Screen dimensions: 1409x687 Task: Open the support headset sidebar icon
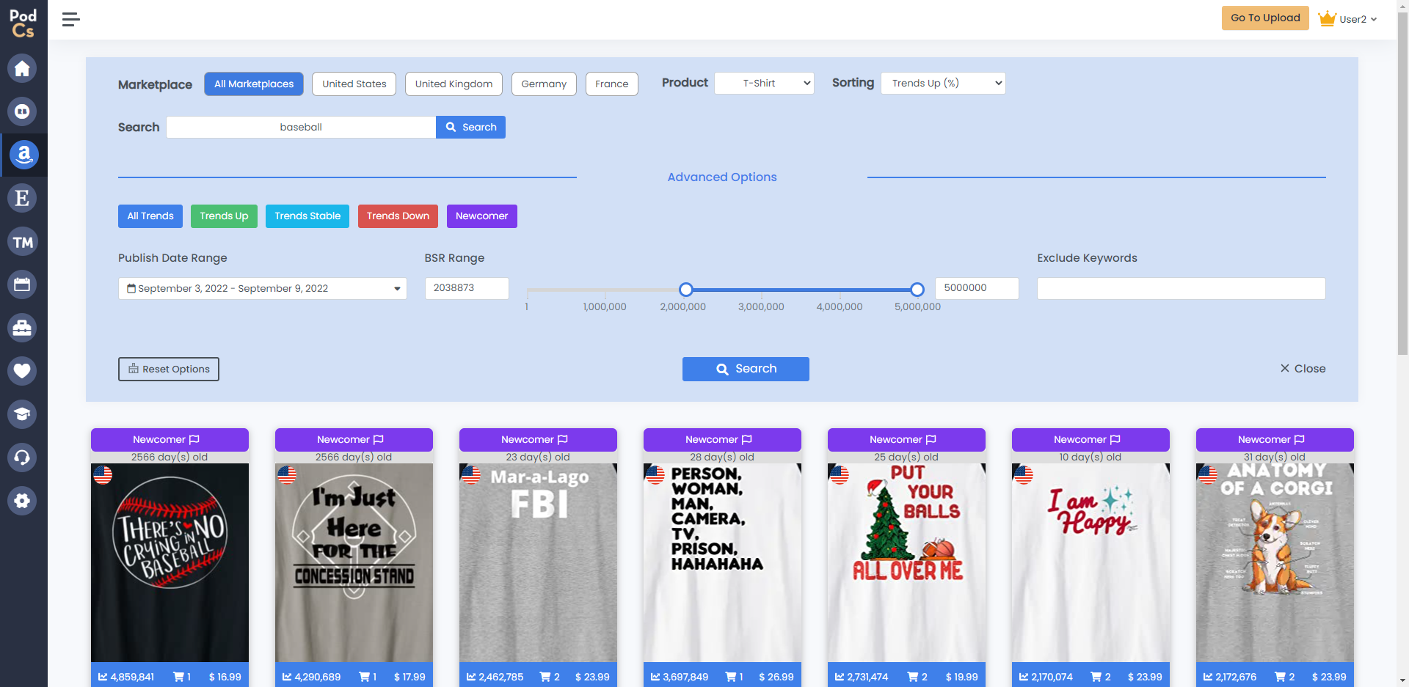coord(23,458)
